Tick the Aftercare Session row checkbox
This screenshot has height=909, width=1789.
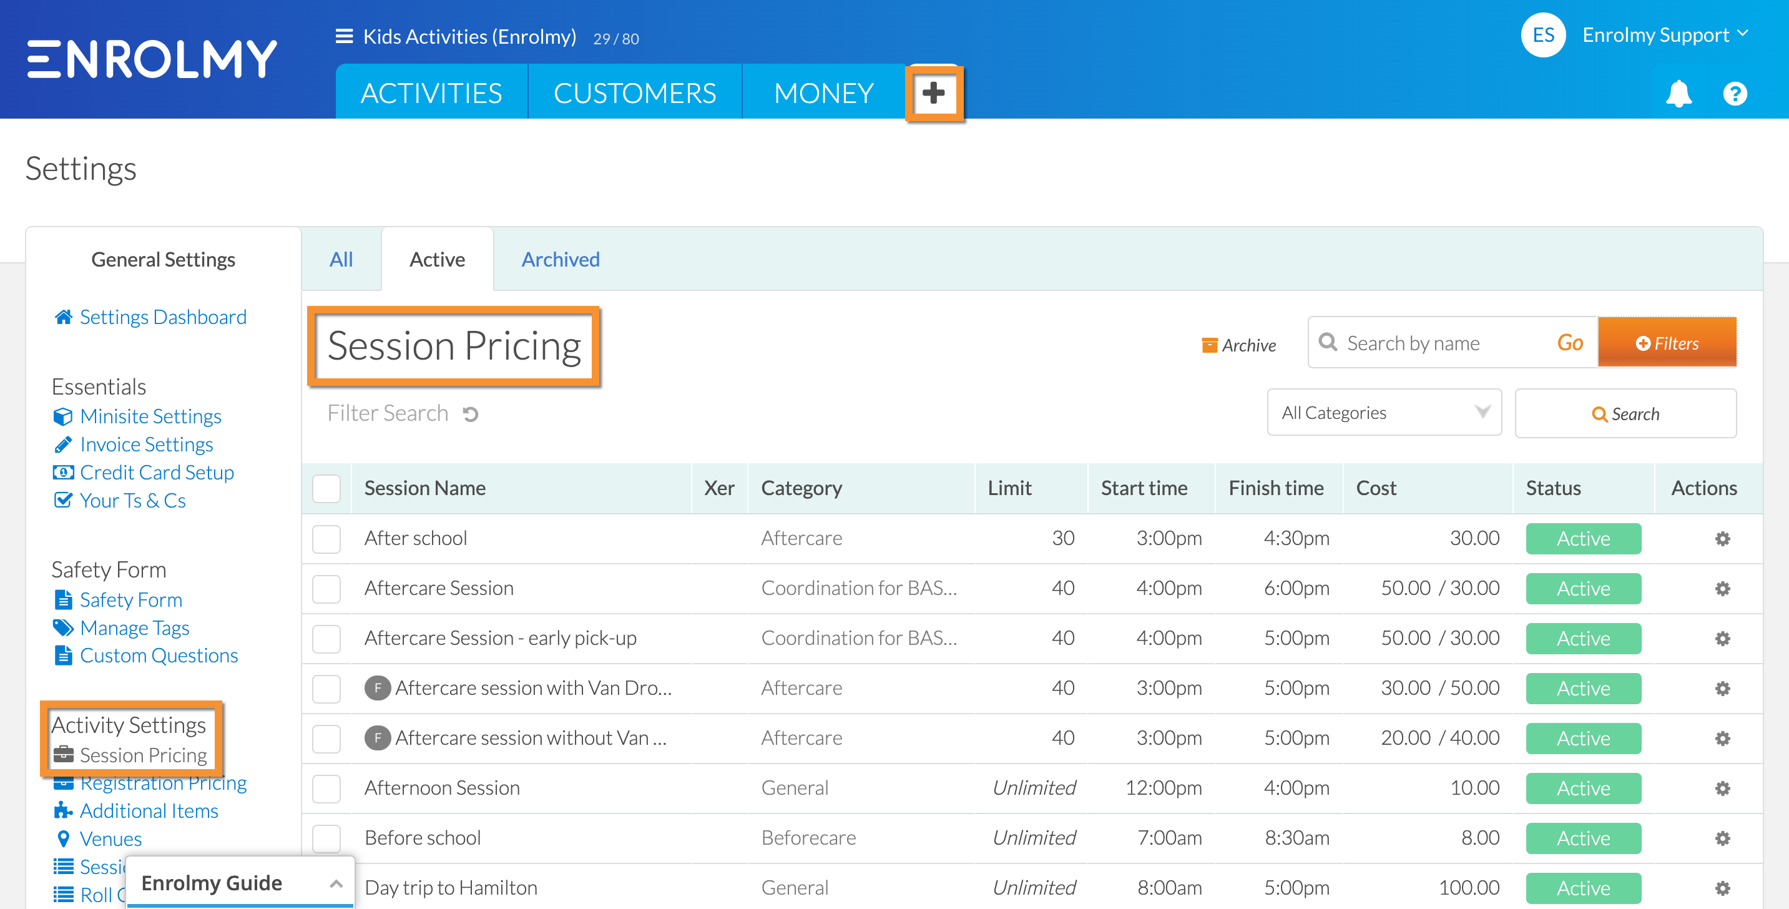tap(326, 589)
